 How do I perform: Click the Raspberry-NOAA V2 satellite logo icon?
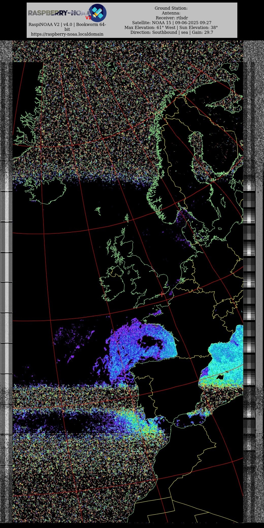(97, 13)
